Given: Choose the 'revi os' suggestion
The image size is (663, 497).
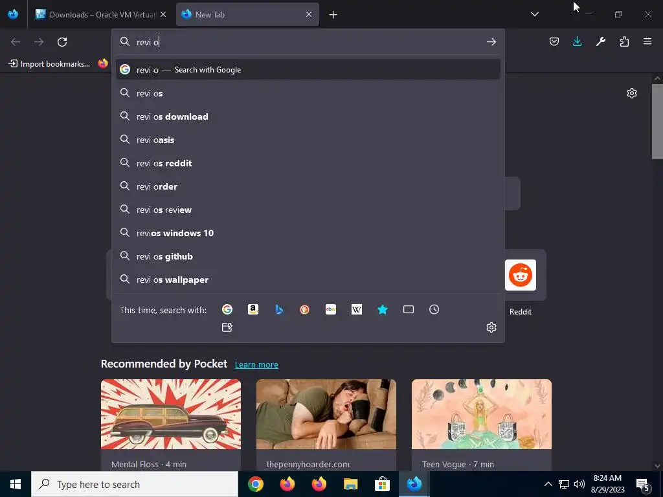Looking at the screenshot, I should pos(308,93).
